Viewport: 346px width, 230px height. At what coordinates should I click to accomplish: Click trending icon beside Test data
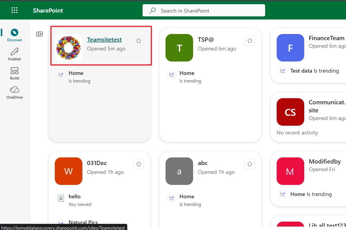coord(283,71)
